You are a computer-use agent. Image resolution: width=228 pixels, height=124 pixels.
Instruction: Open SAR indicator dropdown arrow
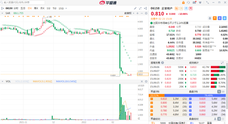[x=2, y=13]
